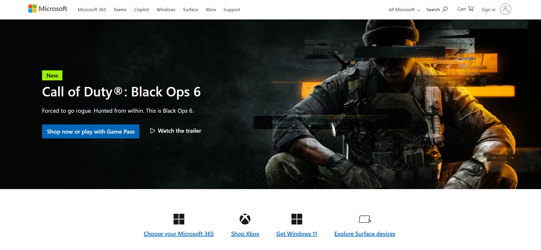
Task: Select Windows in the top navigation
Action: 166,10
